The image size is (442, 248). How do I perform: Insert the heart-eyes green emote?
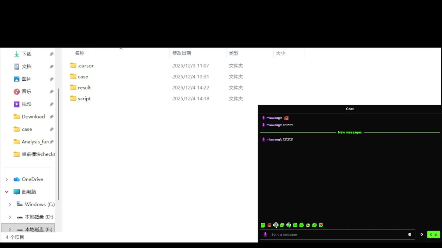tap(321, 225)
